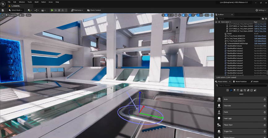Open the Edit menu
Viewport: 268px width, 138px height.
coord(15,2)
